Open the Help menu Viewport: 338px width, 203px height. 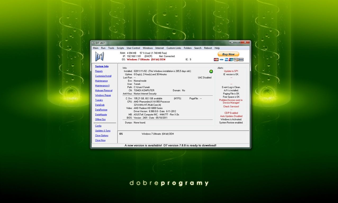click(217, 48)
